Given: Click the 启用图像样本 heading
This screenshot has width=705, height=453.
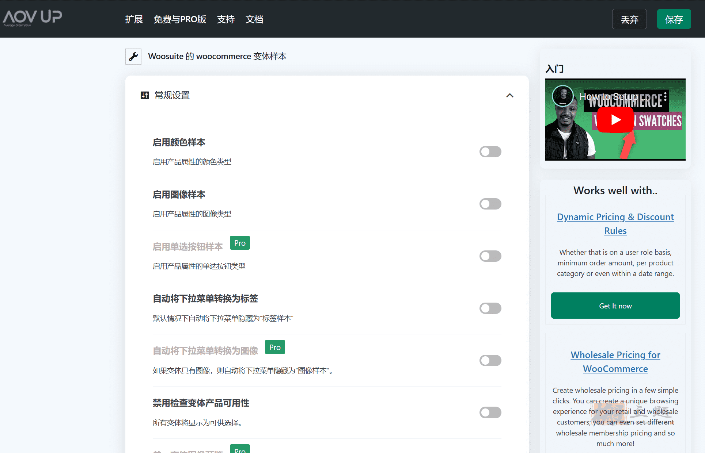Looking at the screenshot, I should [x=179, y=195].
